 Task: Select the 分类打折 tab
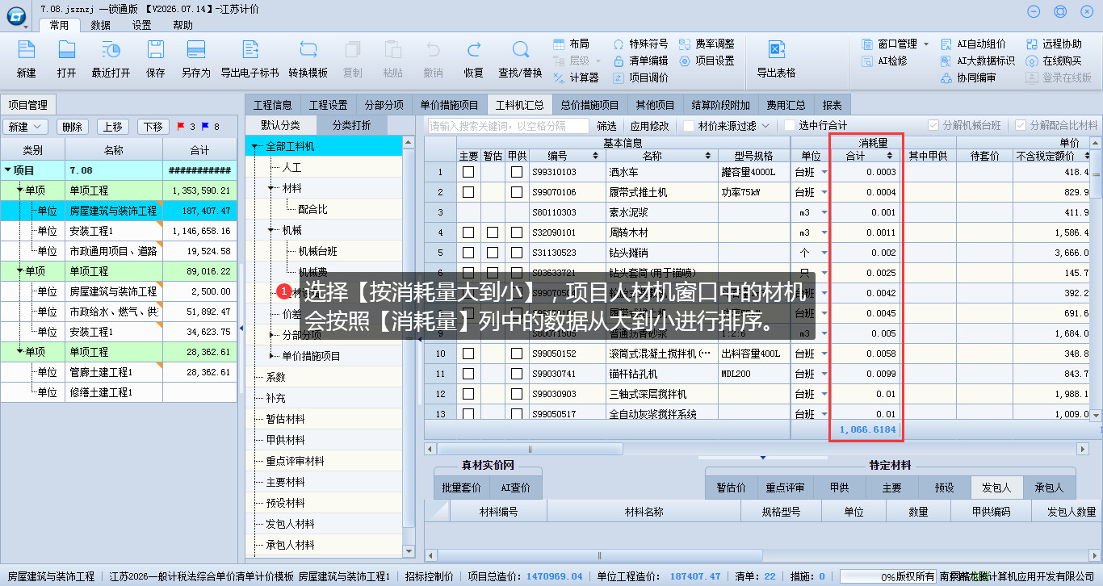[x=351, y=125]
